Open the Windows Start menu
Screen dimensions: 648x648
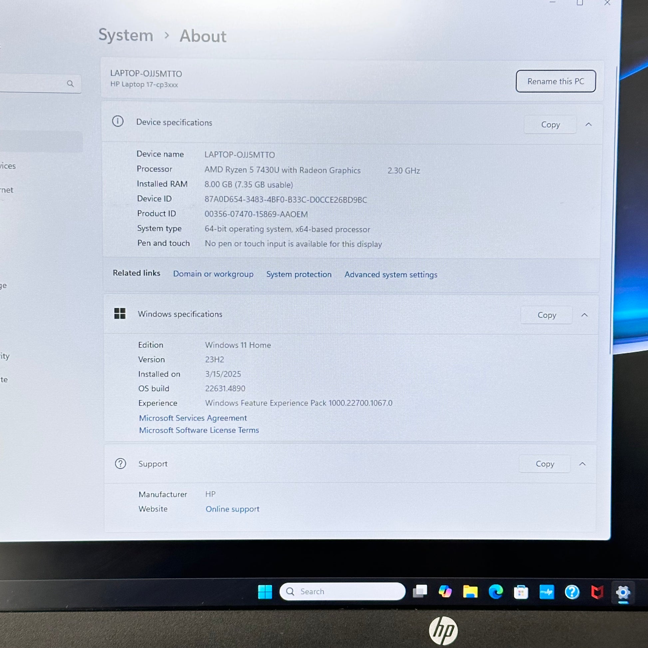coord(265,592)
